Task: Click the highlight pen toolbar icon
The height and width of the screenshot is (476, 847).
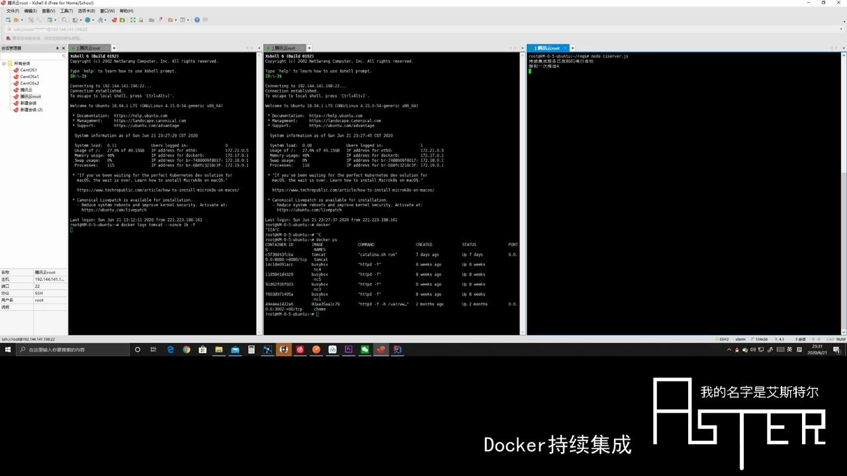Action: 160,20
